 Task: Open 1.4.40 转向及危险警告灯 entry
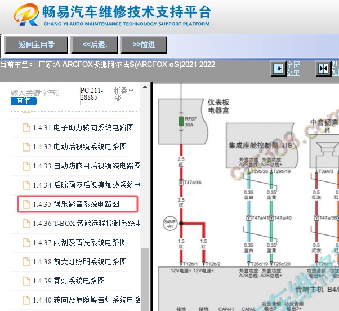point(87,300)
